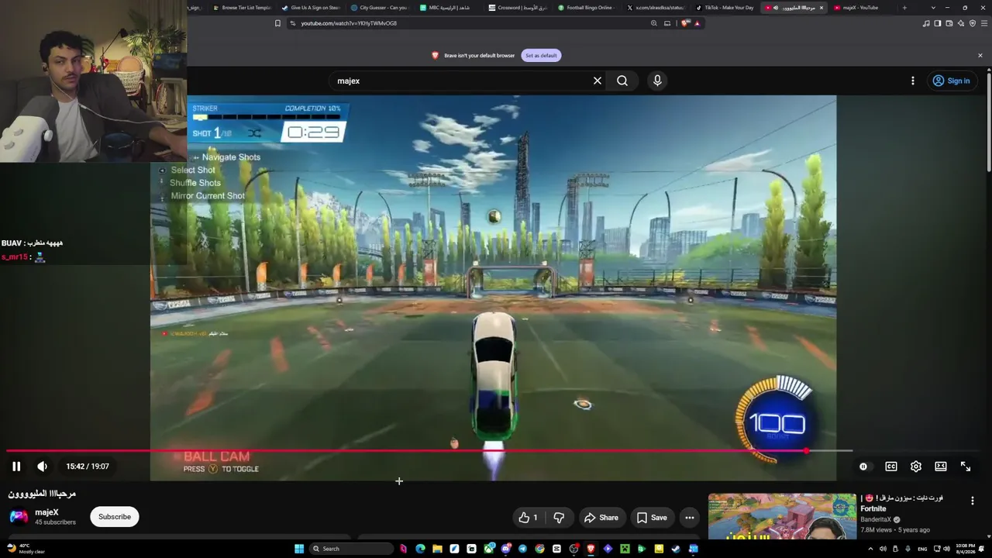Click the YouTube search magnifier button

point(622,81)
